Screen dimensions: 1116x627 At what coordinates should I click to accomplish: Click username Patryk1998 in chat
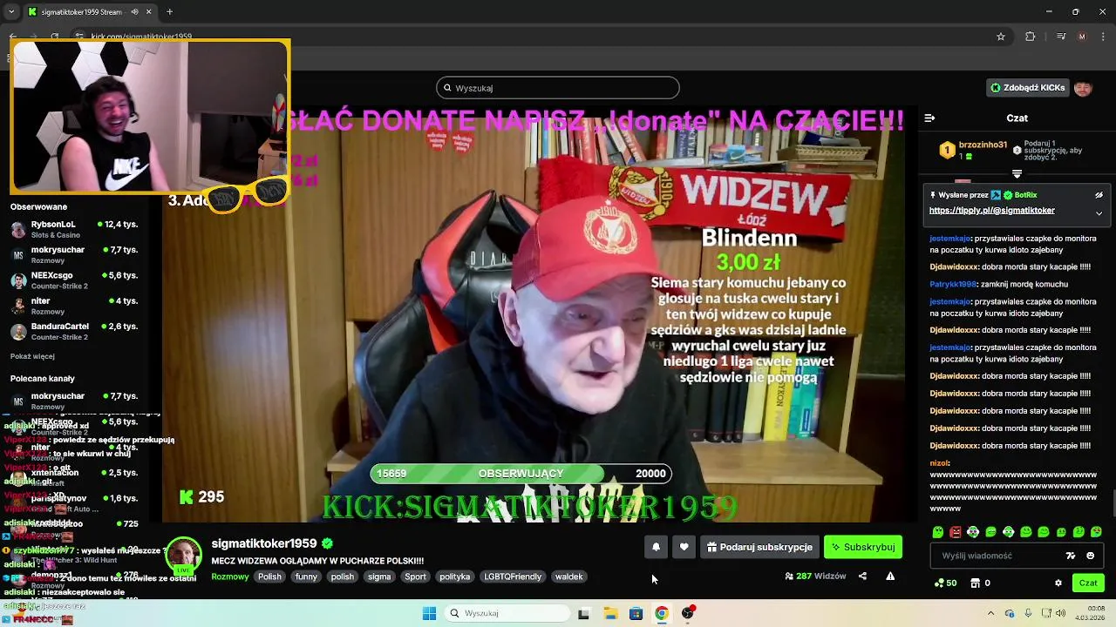(953, 284)
